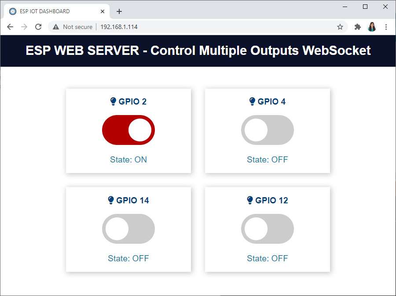Close the ESP IOT DASHBOARD tab

click(x=103, y=11)
